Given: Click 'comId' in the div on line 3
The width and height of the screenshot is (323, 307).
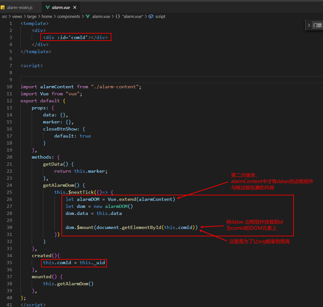Looking at the screenshot, I should (x=78, y=37).
